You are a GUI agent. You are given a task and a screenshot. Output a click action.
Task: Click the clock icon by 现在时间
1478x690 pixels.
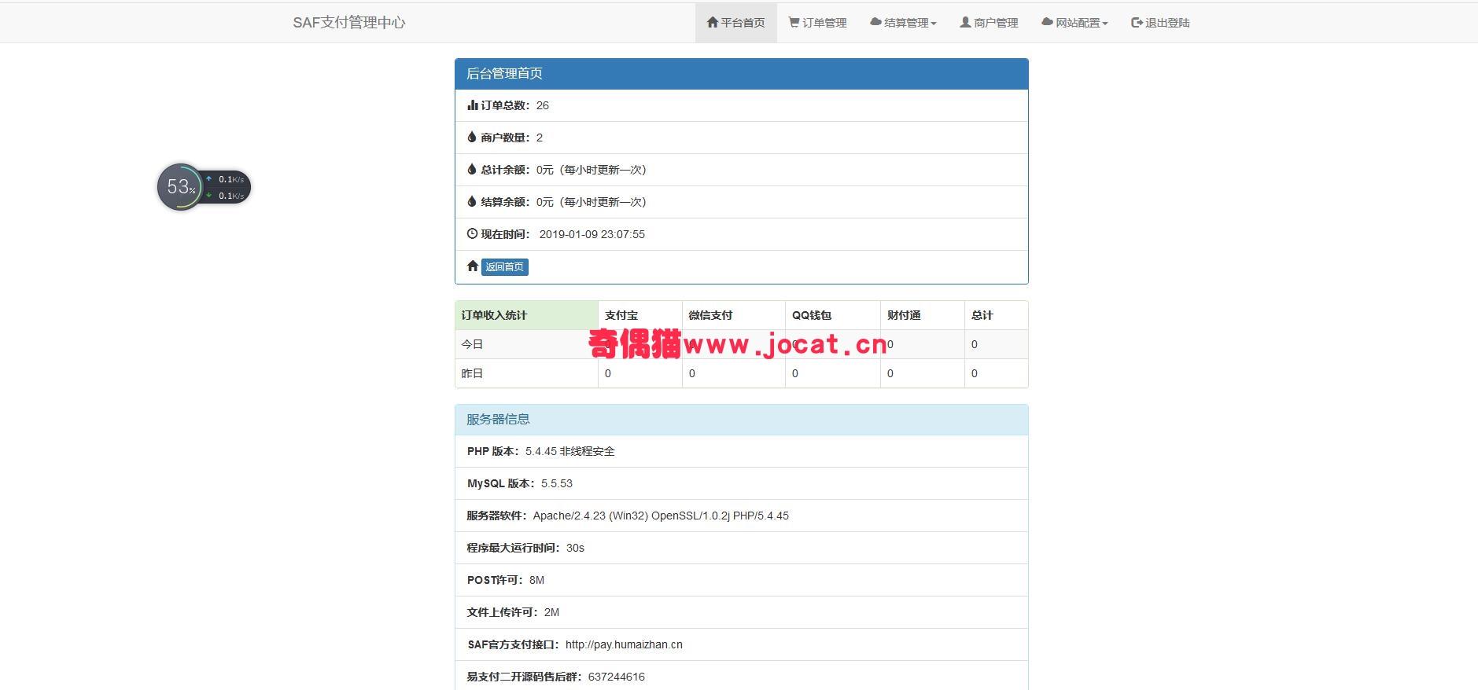[473, 234]
